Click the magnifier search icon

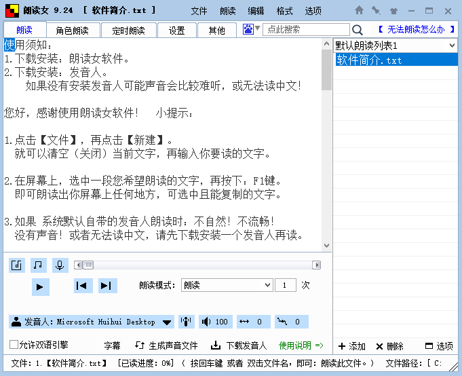click(358, 30)
